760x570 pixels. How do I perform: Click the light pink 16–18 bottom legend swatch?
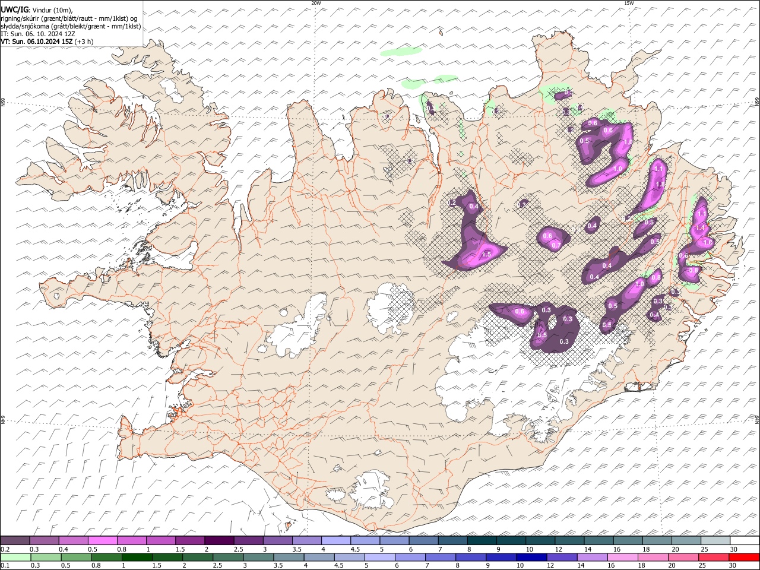pyautogui.click(x=623, y=557)
